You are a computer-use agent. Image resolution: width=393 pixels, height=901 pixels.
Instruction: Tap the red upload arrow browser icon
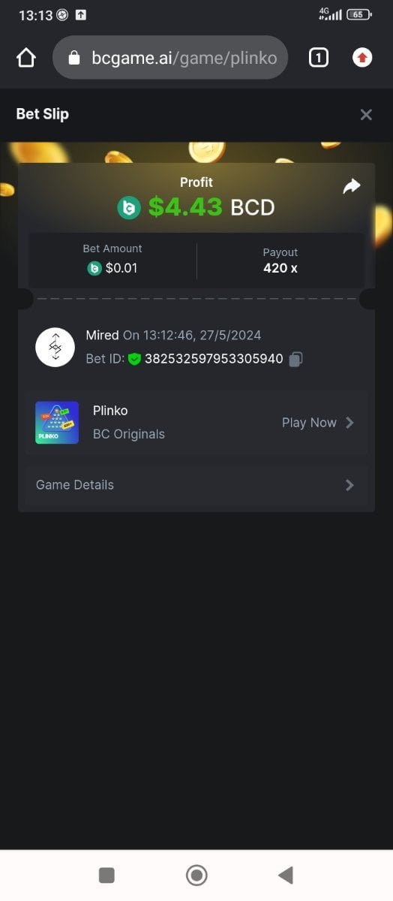click(x=362, y=58)
